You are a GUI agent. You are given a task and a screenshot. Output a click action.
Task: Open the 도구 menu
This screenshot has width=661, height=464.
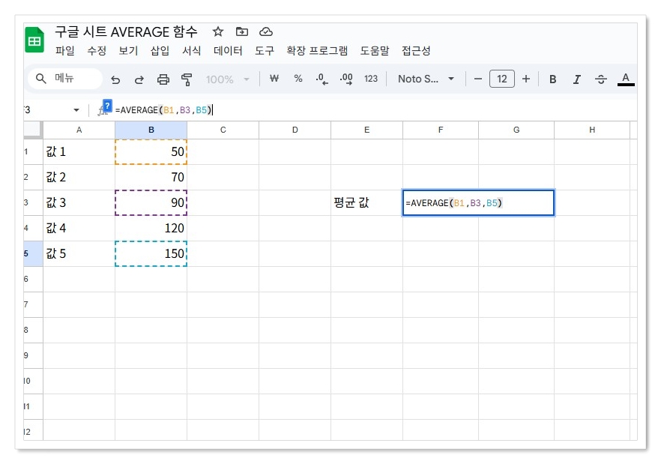coord(265,51)
